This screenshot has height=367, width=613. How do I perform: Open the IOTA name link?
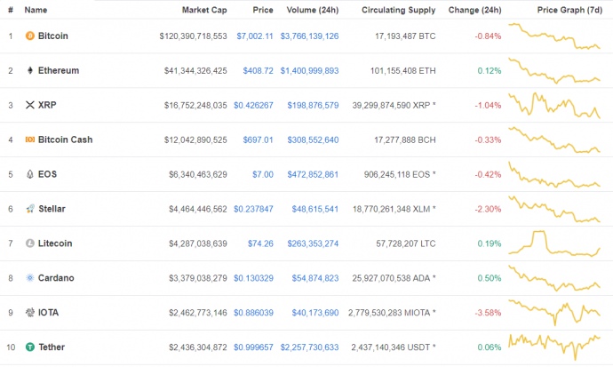(48, 312)
